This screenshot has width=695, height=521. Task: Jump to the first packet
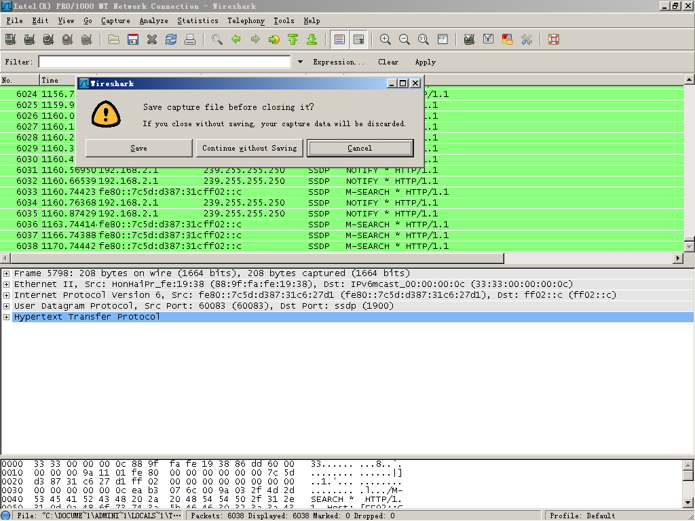293,39
